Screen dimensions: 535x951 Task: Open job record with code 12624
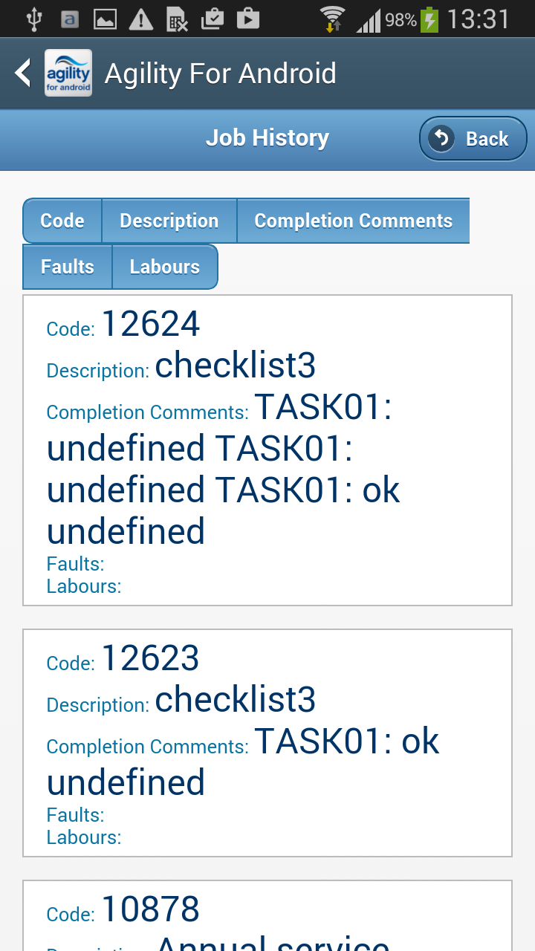[267, 450]
